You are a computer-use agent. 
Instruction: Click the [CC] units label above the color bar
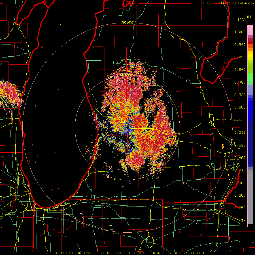[242, 20]
